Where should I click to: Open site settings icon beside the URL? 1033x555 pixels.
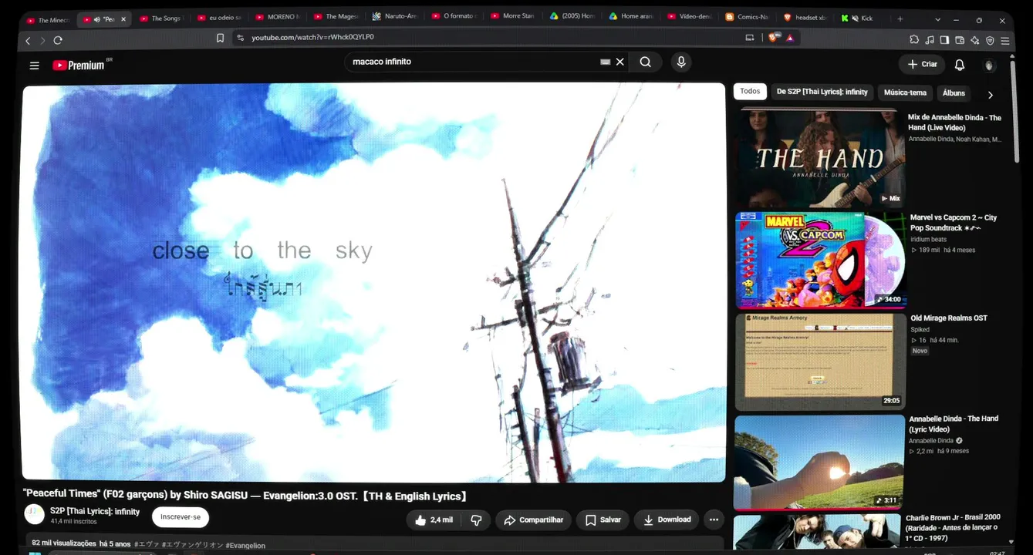[240, 38]
